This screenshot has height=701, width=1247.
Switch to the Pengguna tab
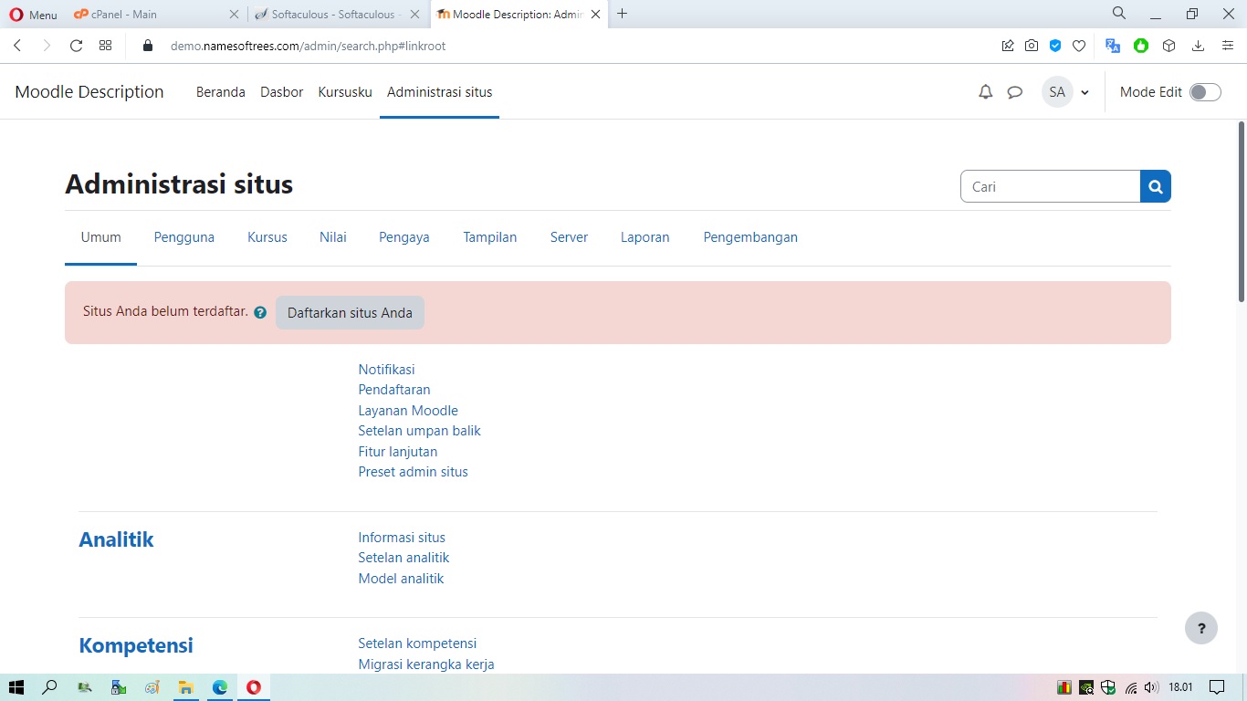pyautogui.click(x=184, y=237)
